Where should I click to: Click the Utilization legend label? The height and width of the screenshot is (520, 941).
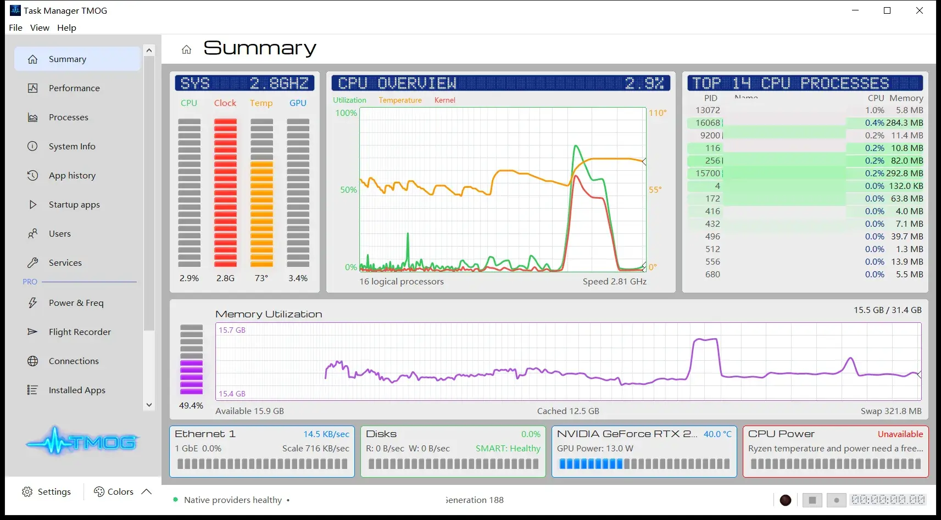[x=349, y=100]
